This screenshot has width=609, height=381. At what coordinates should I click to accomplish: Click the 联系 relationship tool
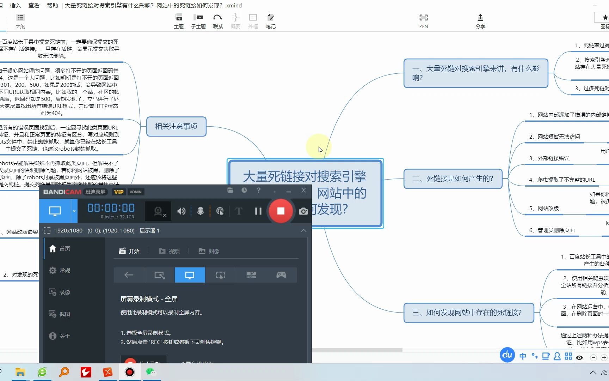tap(218, 21)
